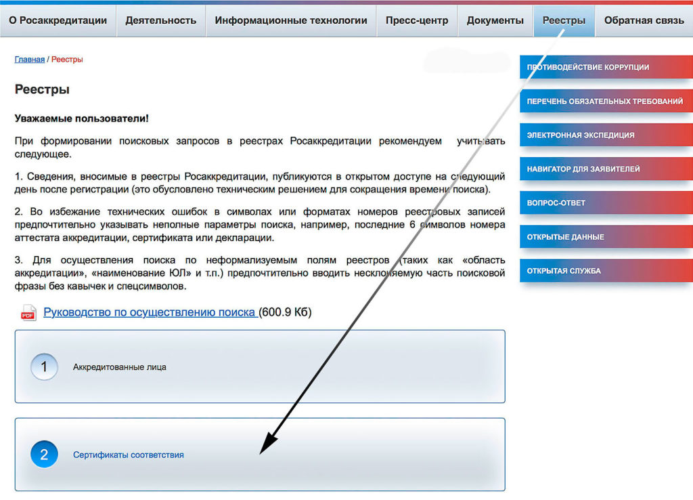This screenshot has width=693, height=500.
Task: Click the Открытая служба sidebar button
Action: [606, 270]
